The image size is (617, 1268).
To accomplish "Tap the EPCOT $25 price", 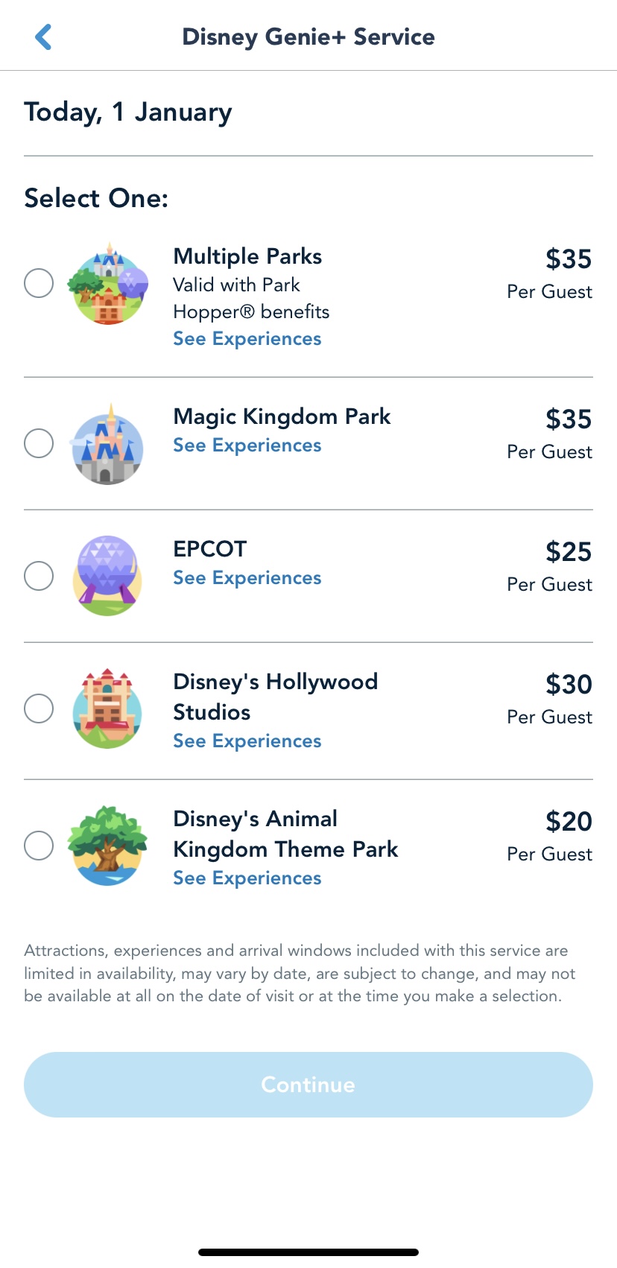I will click(568, 552).
